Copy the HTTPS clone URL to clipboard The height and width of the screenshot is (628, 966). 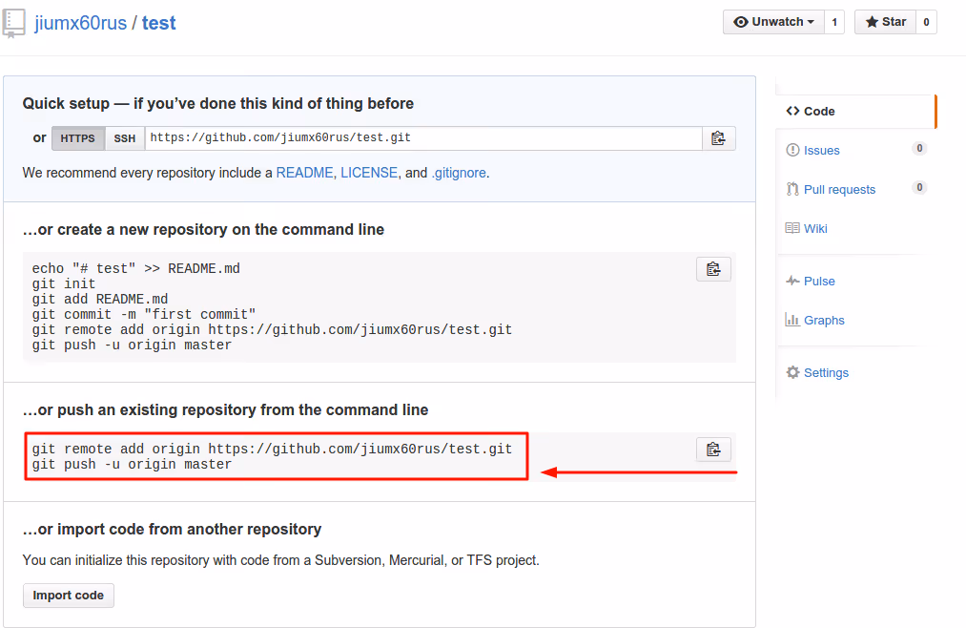719,137
